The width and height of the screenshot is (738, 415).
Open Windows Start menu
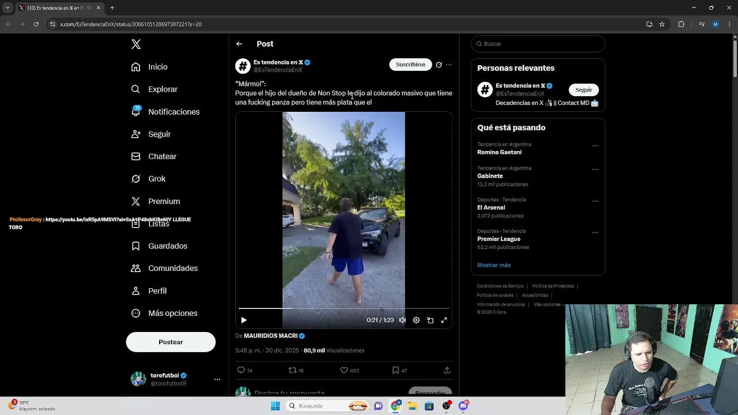pos(275,406)
